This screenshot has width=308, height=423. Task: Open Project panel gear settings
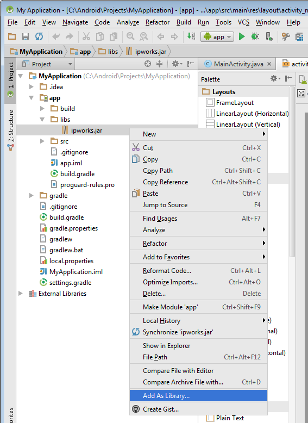[x=177, y=64]
